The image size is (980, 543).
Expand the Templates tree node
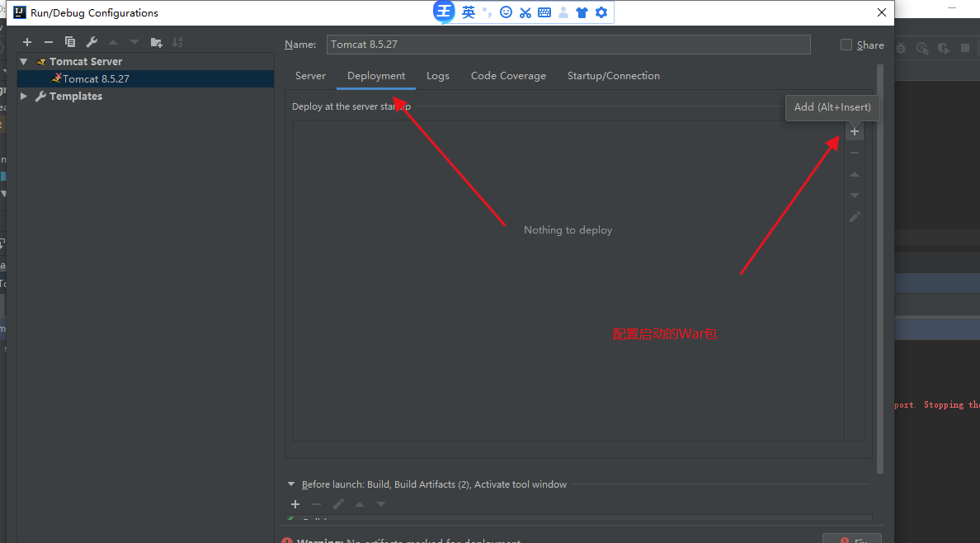tap(24, 96)
